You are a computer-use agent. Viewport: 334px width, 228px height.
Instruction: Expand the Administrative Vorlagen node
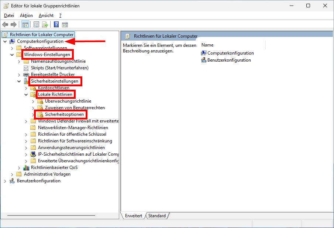(12, 174)
